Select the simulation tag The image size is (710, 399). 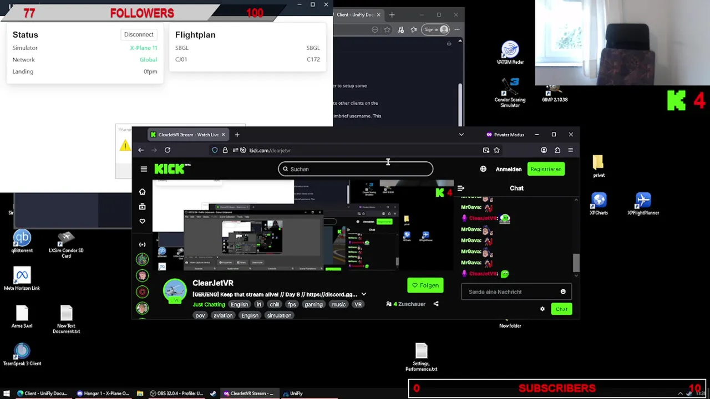pyautogui.click(x=279, y=315)
